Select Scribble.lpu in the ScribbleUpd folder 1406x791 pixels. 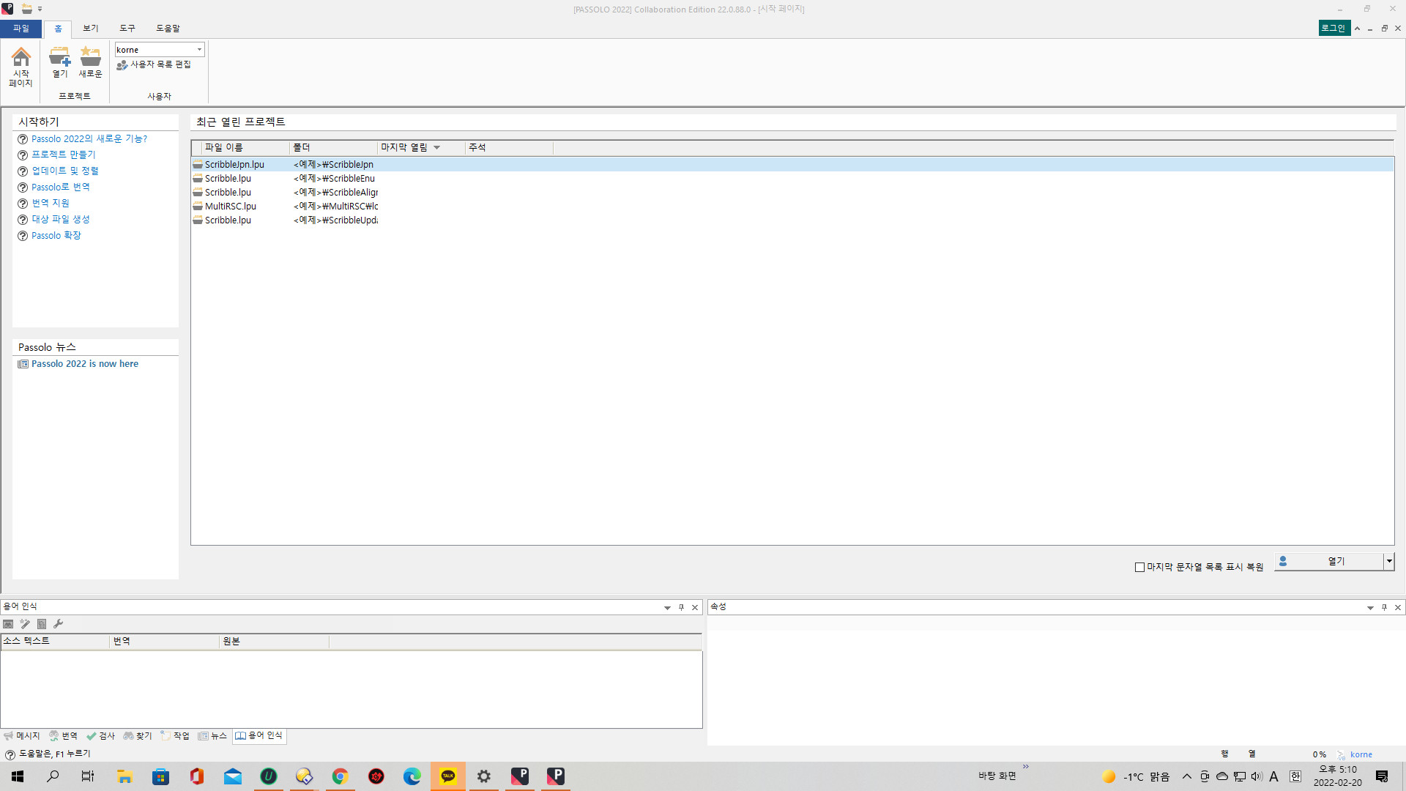(792, 220)
